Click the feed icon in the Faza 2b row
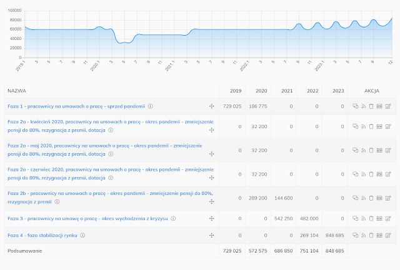The image size is (400, 270). pyautogui.click(x=364, y=197)
